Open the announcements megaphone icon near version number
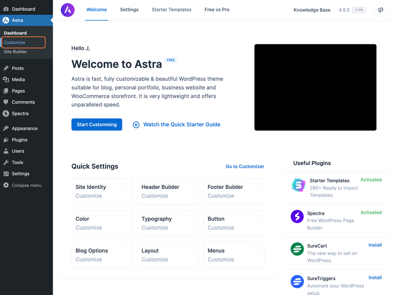Image resolution: width=395 pixels, height=295 pixels. coord(380,10)
